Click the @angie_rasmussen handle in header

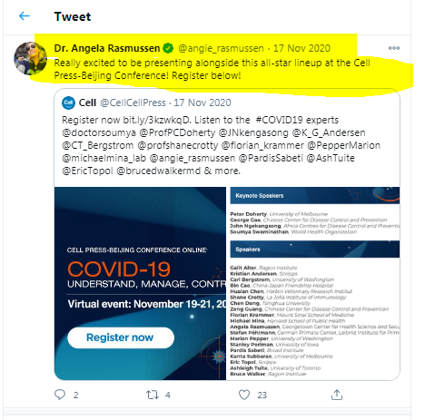[x=221, y=48]
